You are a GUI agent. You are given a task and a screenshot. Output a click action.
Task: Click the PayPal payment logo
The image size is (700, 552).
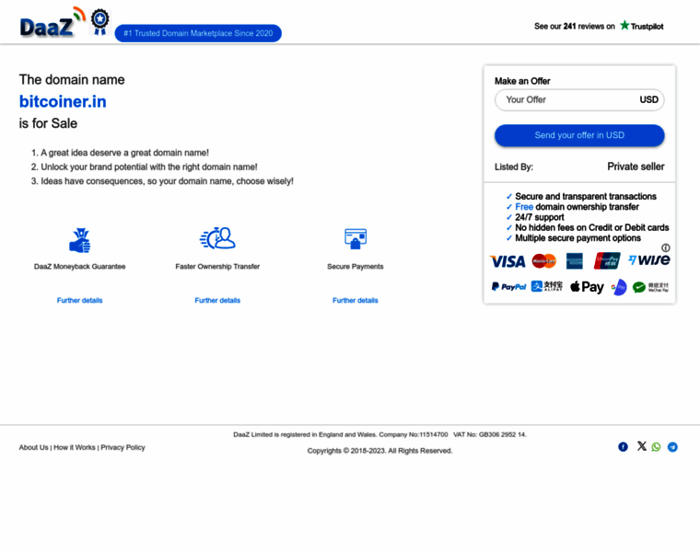[508, 287]
